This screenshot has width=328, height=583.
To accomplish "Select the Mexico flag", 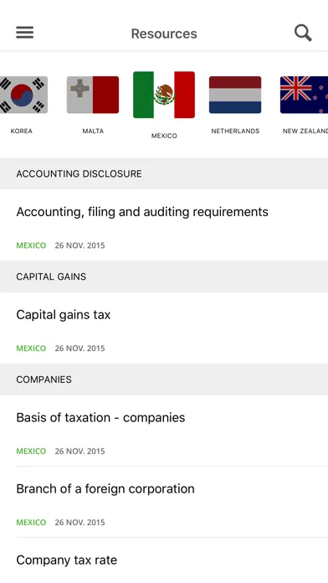I will [x=164, y=95].
